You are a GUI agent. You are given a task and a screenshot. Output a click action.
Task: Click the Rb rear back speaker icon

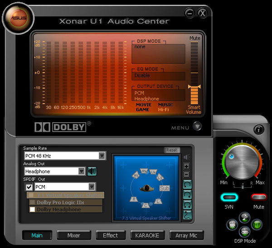pos(144,171)
